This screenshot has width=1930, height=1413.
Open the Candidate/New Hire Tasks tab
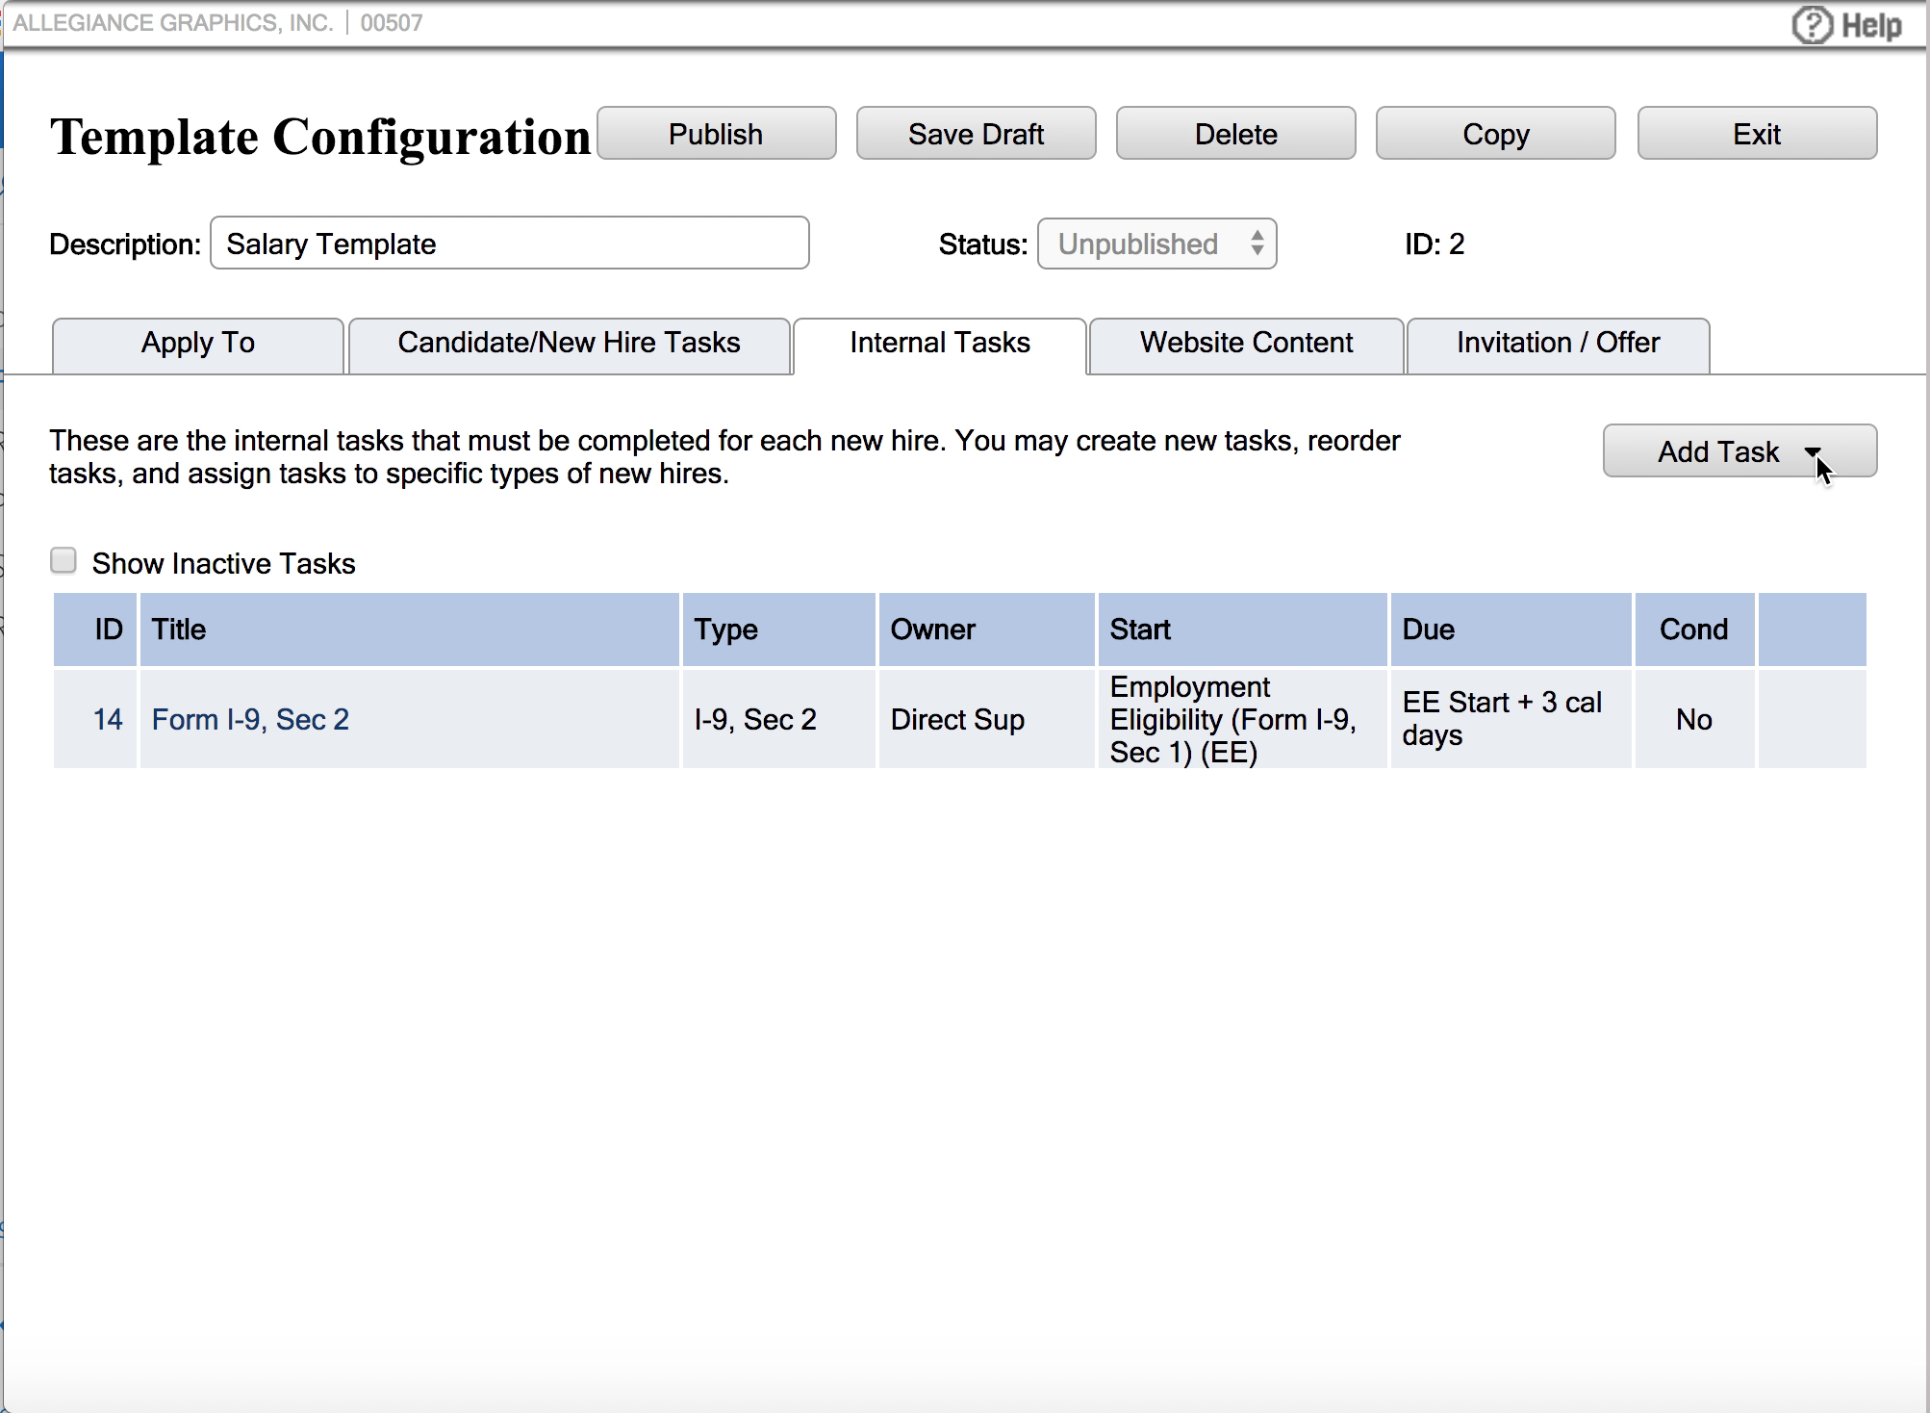tap(569, 344)
